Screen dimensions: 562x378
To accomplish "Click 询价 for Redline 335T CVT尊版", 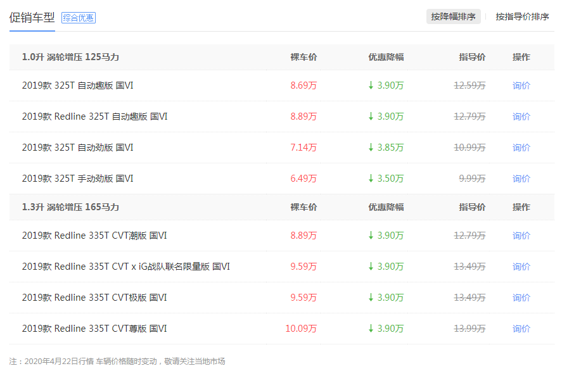I will pyautogui.click(x=521, y=329).
